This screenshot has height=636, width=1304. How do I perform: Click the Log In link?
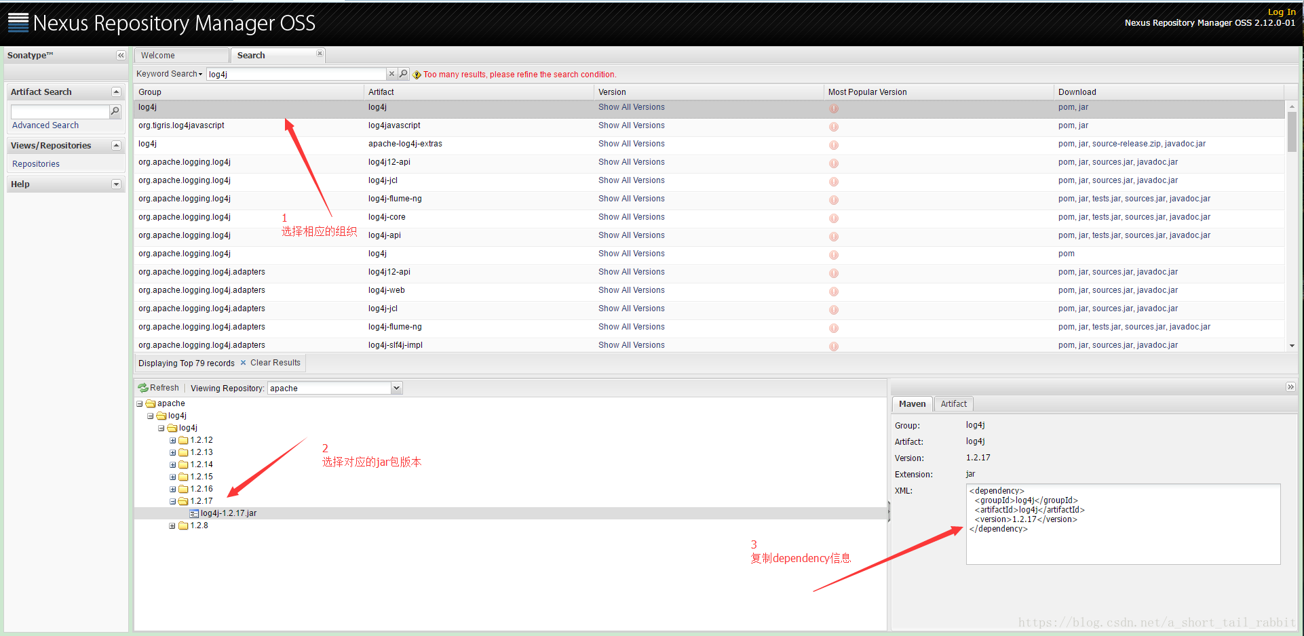pyautogui.click(x=1282, y=12)
